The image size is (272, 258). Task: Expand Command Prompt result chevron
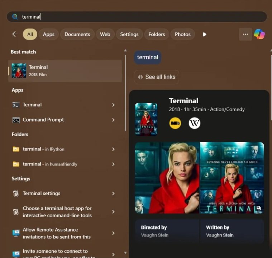tap(113, 120)
